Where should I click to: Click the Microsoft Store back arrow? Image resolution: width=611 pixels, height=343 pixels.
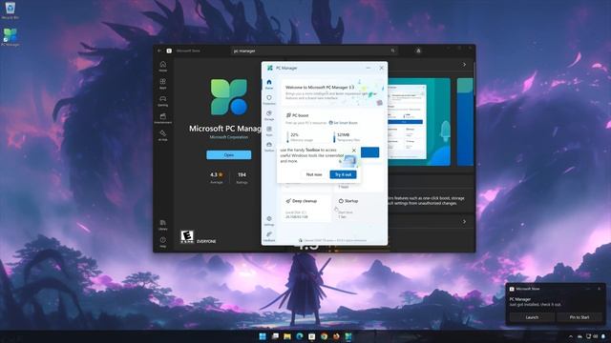pos(159,50)
